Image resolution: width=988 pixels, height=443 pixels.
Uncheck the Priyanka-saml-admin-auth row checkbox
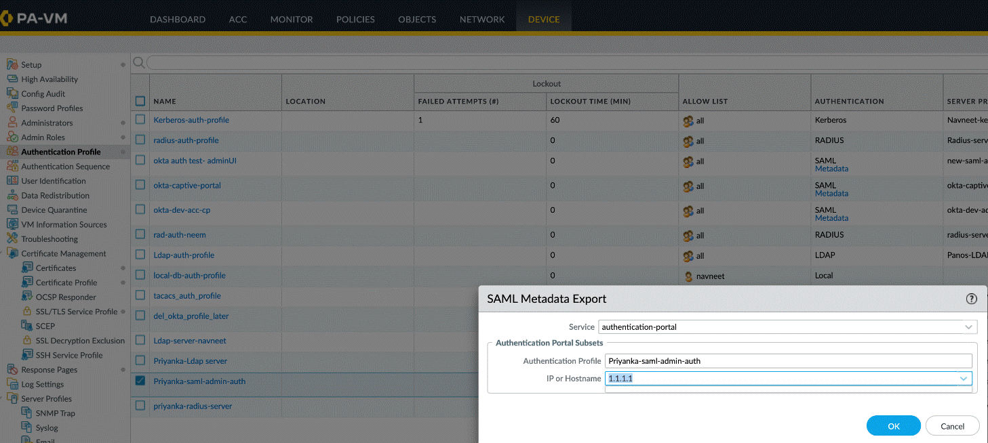(140, 381)
